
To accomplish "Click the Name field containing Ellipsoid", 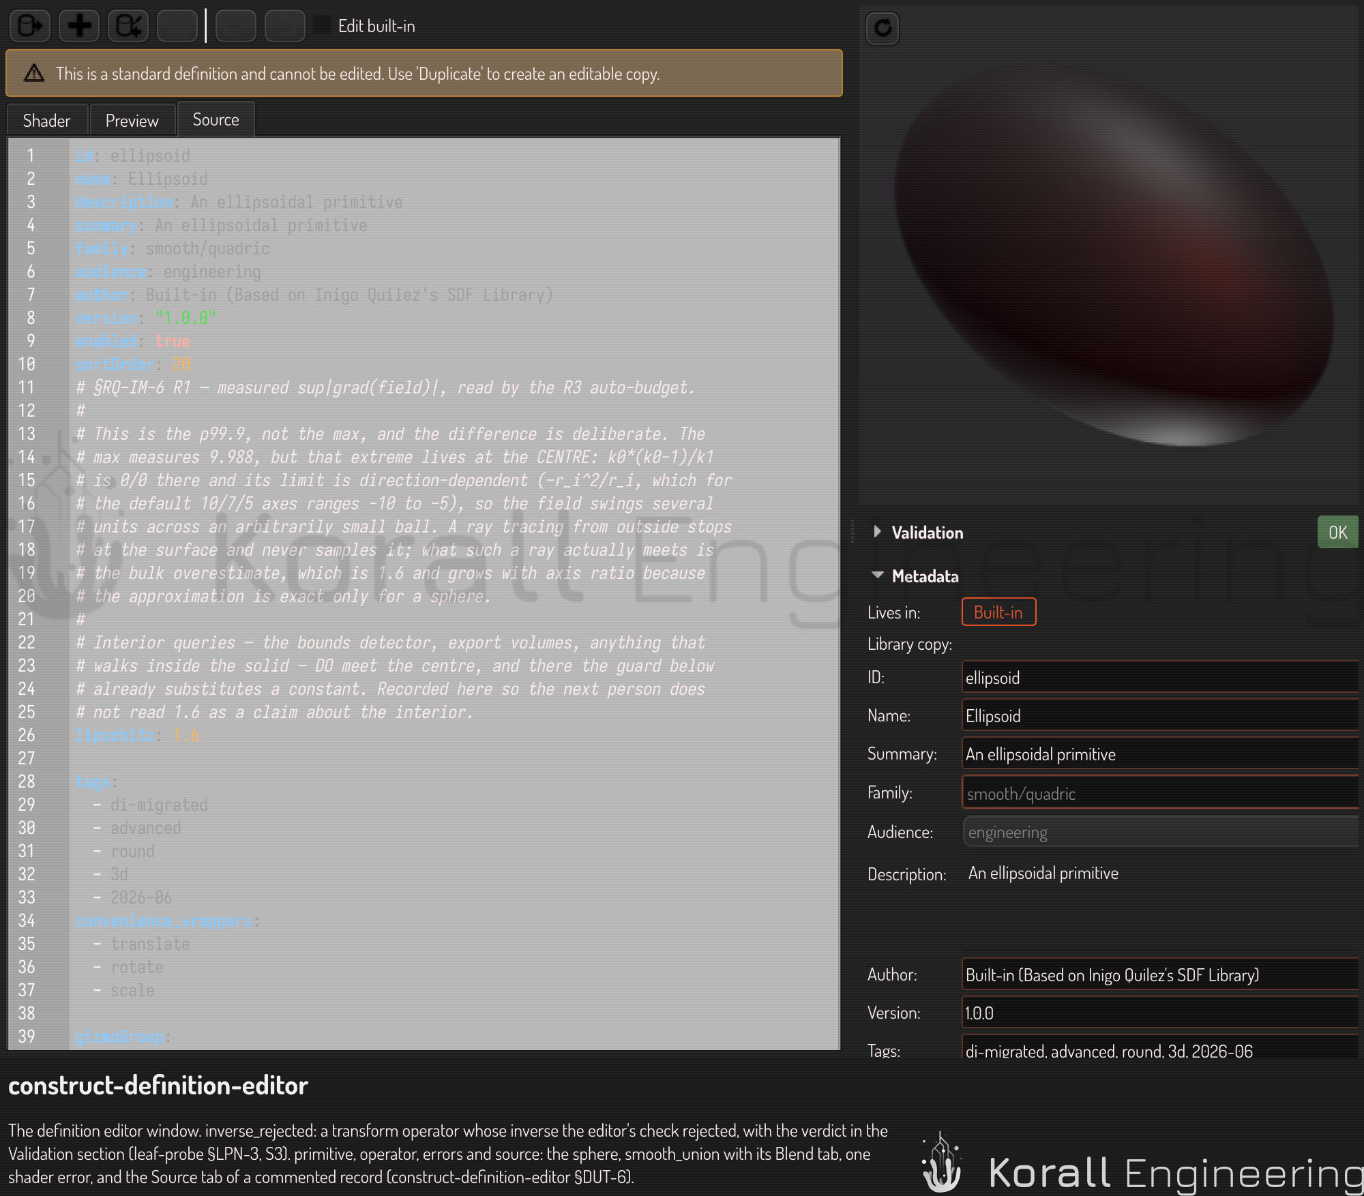I will (x=1160, y=715).
